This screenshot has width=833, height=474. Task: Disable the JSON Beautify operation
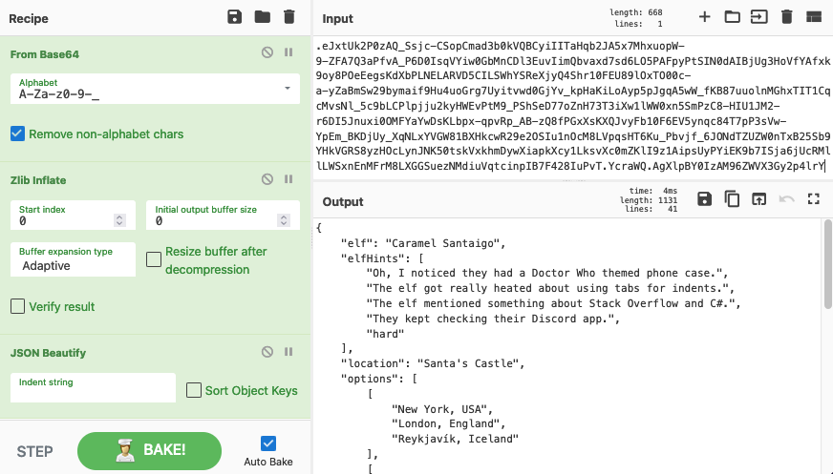coord(267,352)
